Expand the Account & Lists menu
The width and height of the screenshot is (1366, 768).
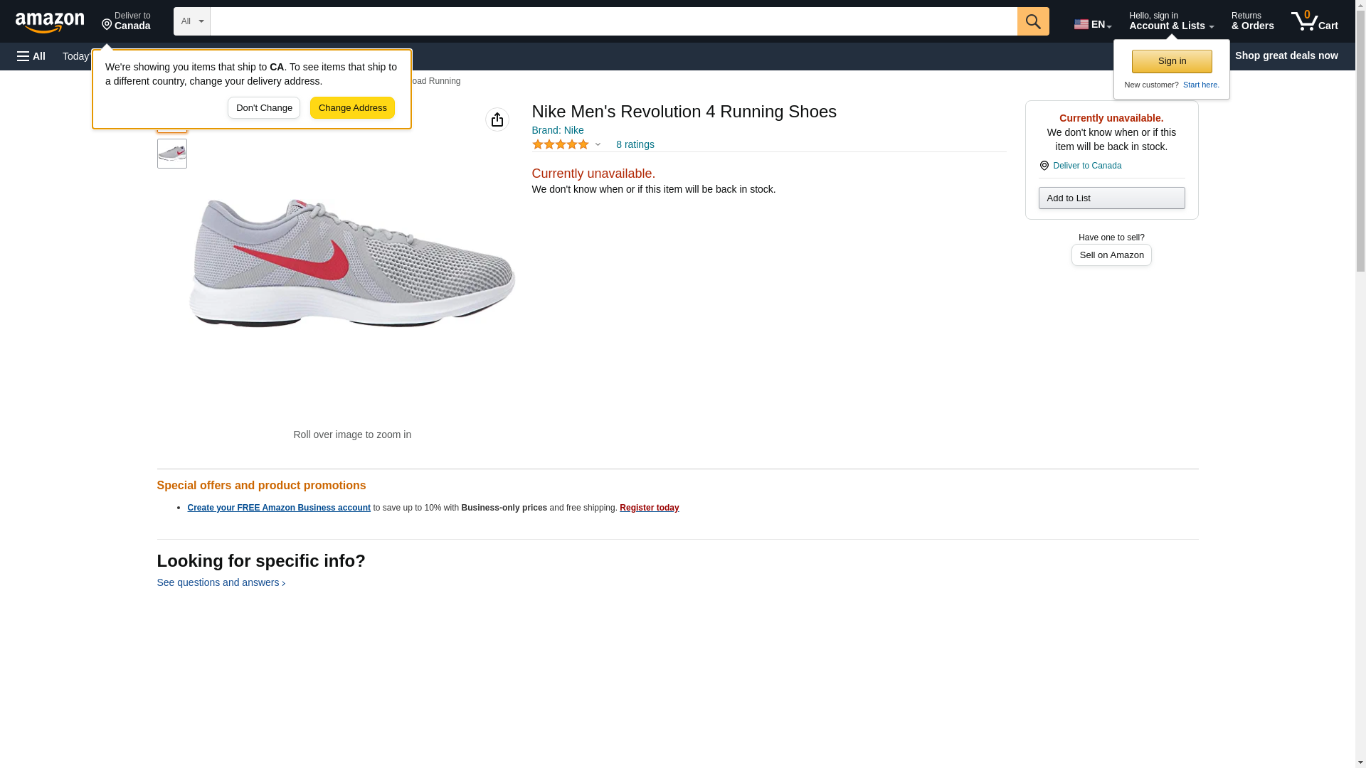coord(1170,21)
